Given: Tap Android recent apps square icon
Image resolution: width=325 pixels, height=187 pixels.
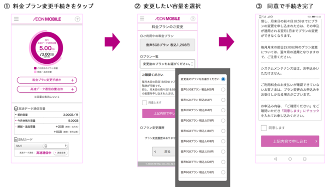Looking at the screenshot, I should pos(304,159).
